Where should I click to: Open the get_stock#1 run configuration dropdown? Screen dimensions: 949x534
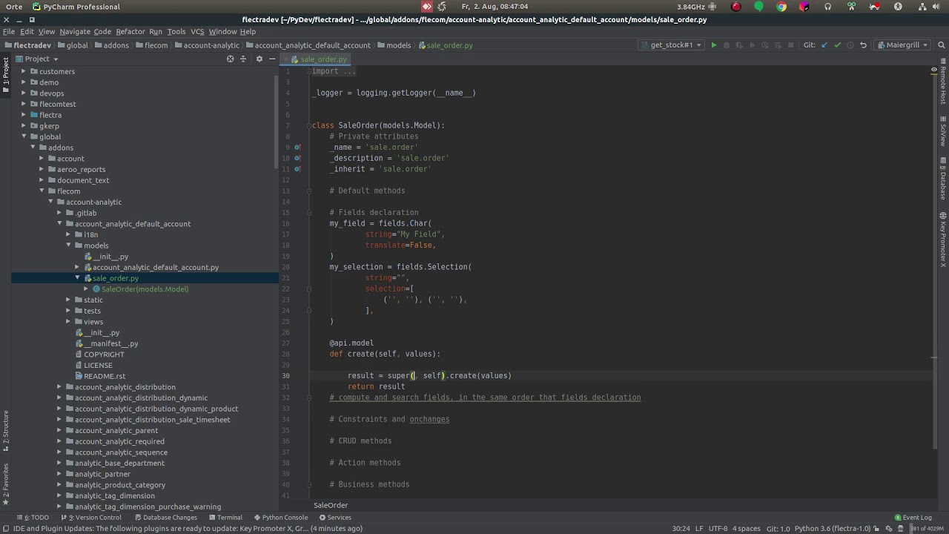click(670, 45)
